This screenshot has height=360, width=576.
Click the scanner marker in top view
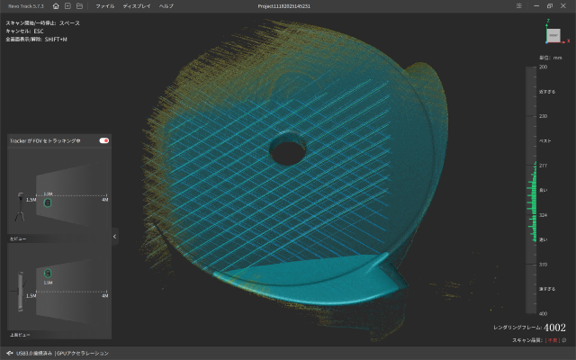[49, 273]
